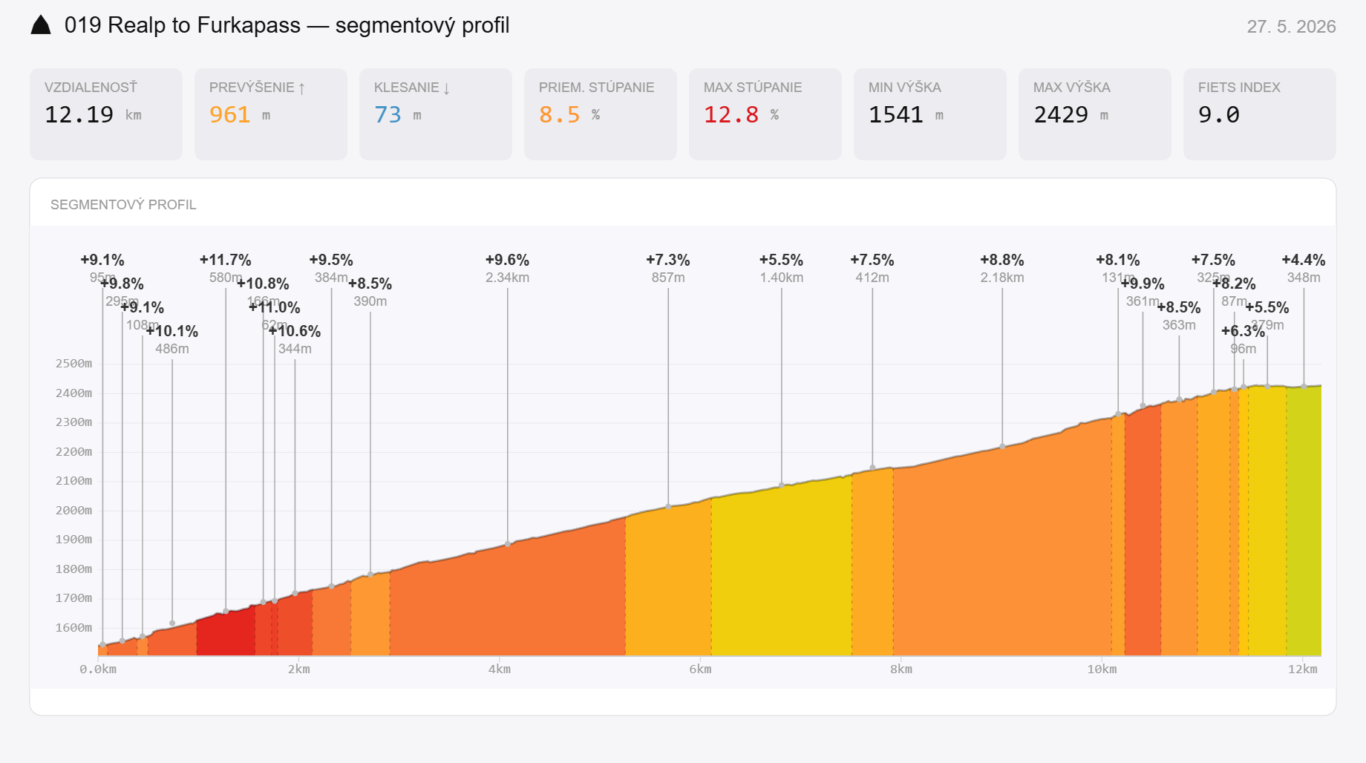Click the +10.6% gradient label
1366x763 pixels.
coord(295,331)
